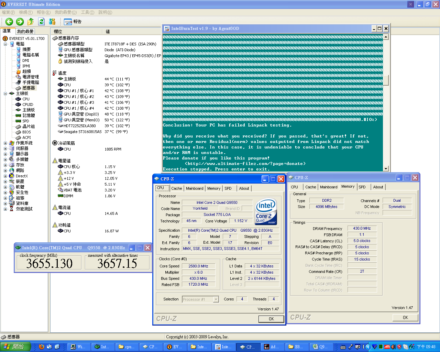Viewport: 440px width, 352px height.
Task: Click OK in CPU-Z processor window
Action: click(271, 319)
